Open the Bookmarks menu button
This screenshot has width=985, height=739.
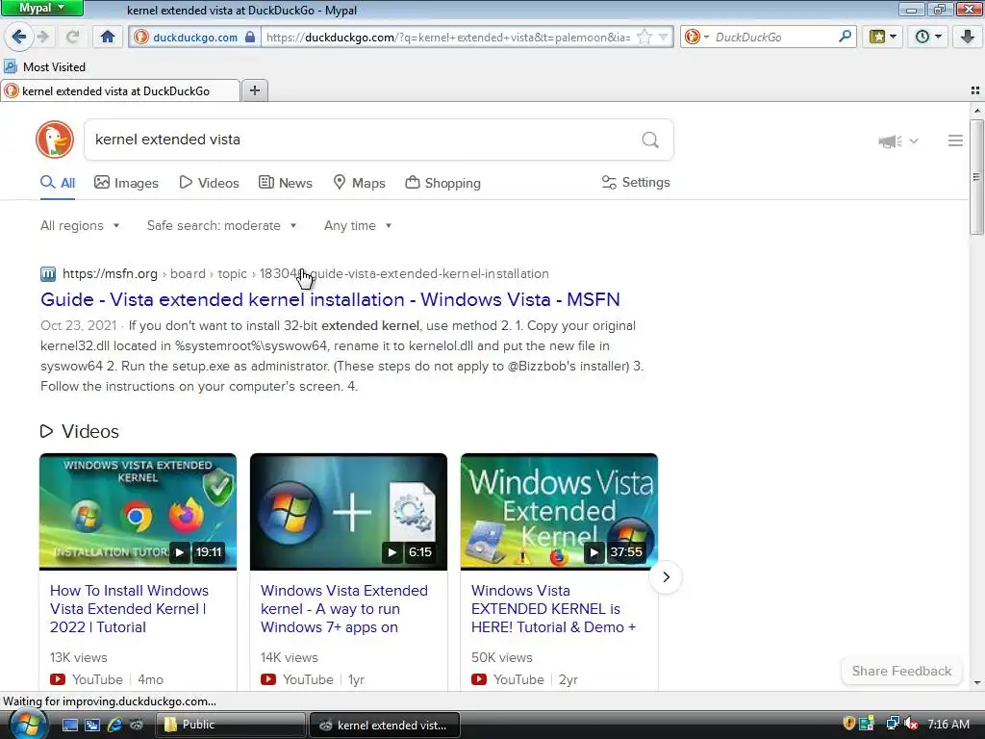pyautogui.click(x=883, y=37)
